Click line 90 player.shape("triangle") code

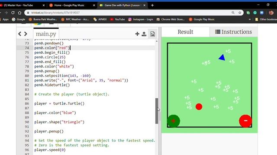[x=59, y=122]
